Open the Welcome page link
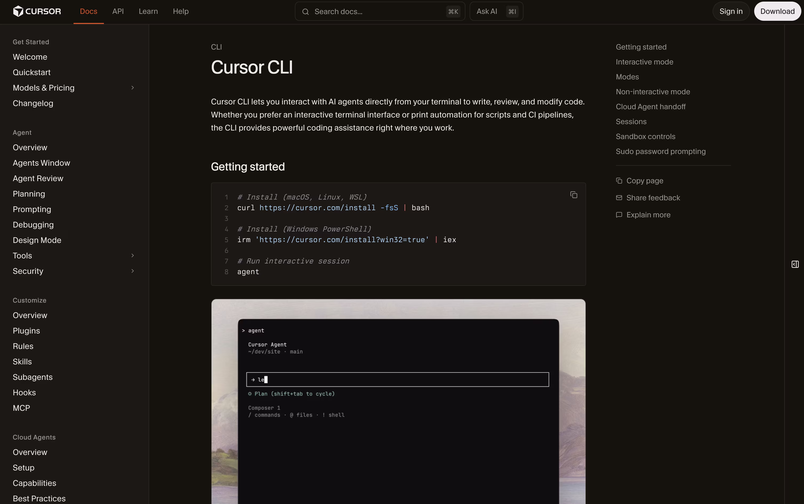The image size is (804, 504). 30,57
